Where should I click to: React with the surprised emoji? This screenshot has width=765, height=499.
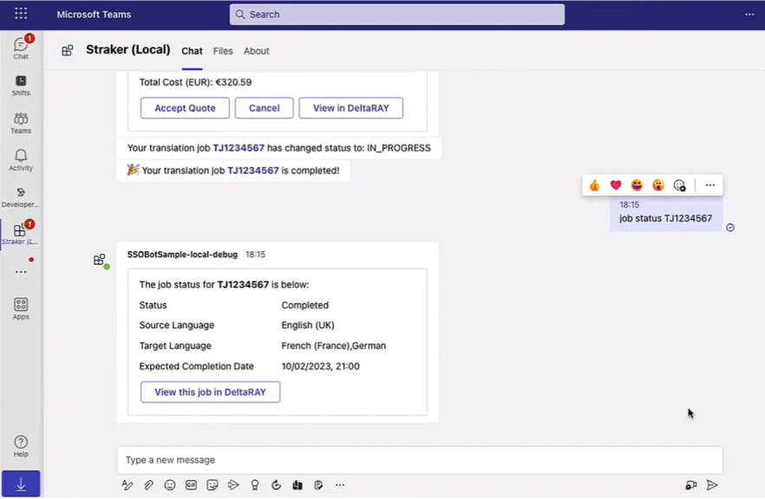pyautogui.click(x=658, y=185)
